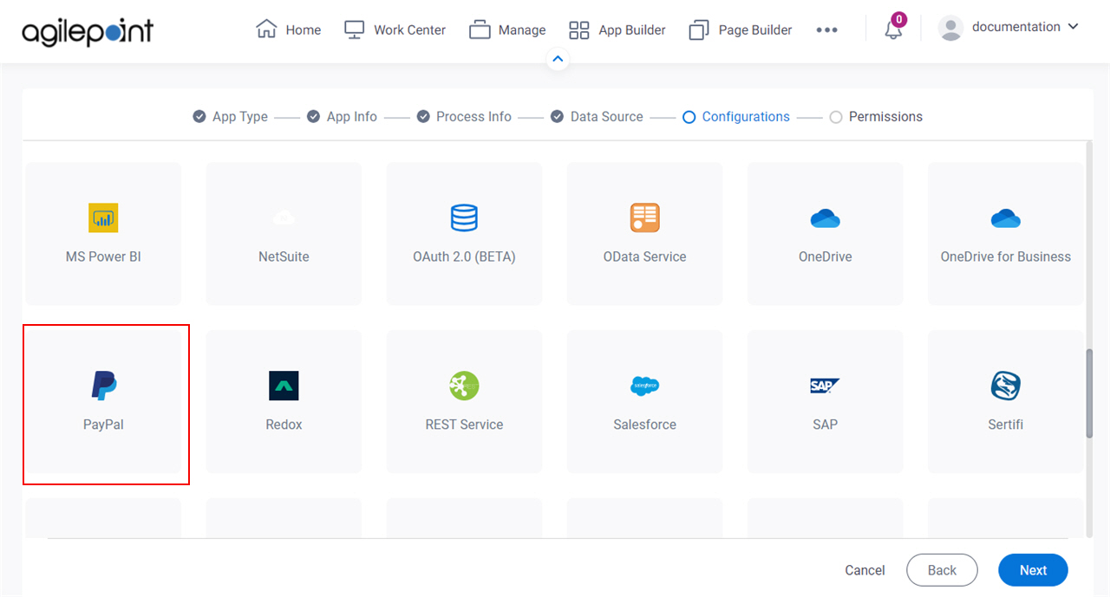The width and height of the screenshot is (1110, 597).
Task: Switch to the Work Center menu
Action: pos(395,30)
